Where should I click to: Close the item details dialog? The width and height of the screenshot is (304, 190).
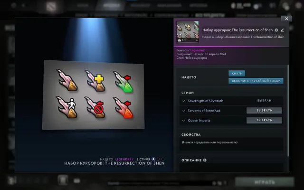(286, 19)
